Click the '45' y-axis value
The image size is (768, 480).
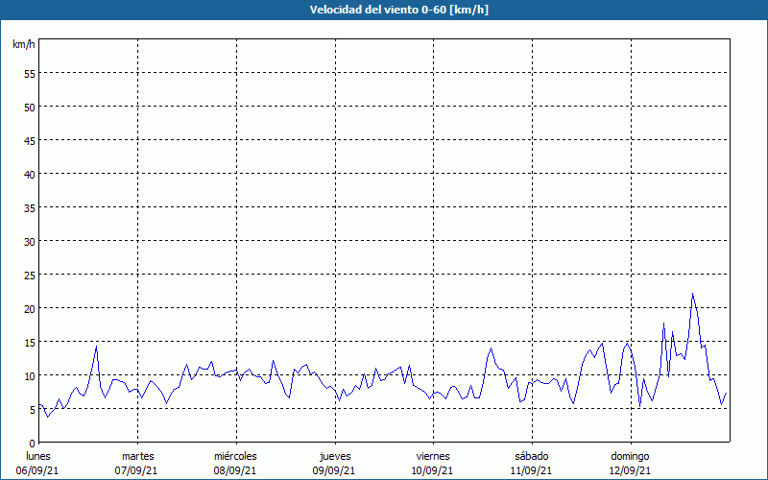30,140
